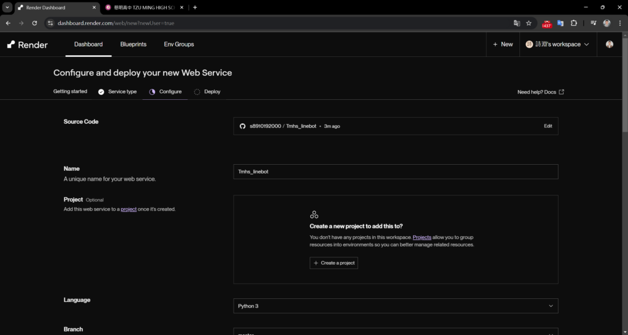
Task: Reload the current page
Action: point(34,23)
